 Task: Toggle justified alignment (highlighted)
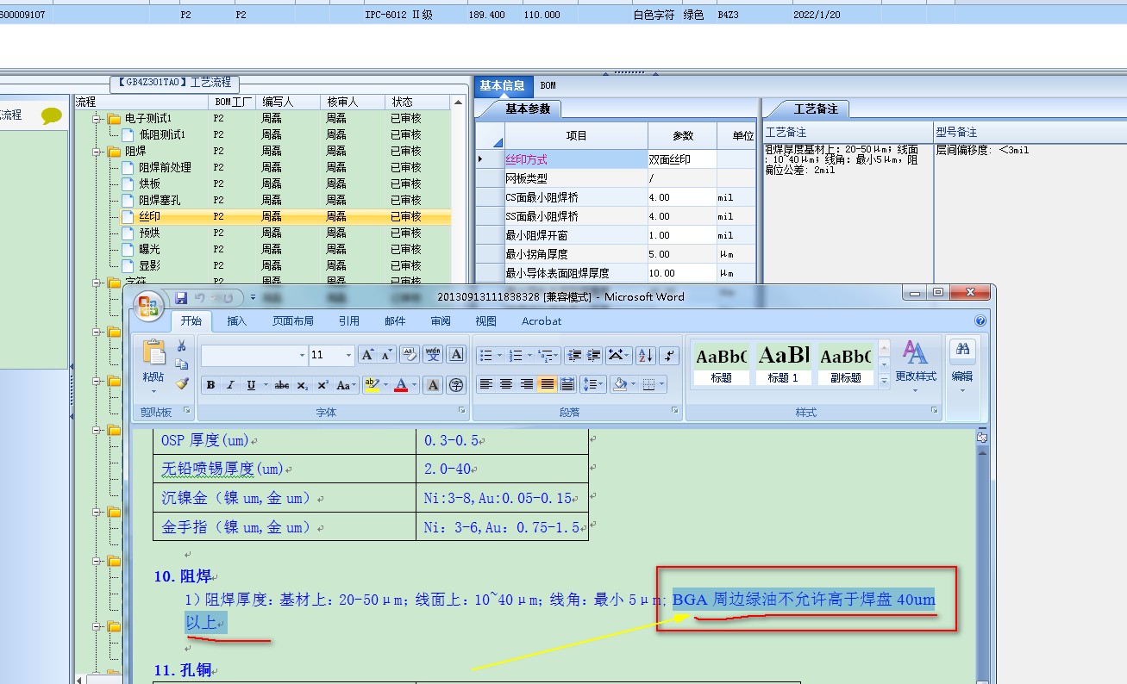547,384
